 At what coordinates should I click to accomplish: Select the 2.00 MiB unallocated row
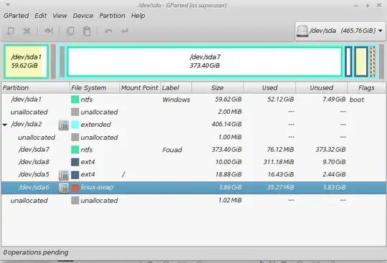click(x=193, y=112)
